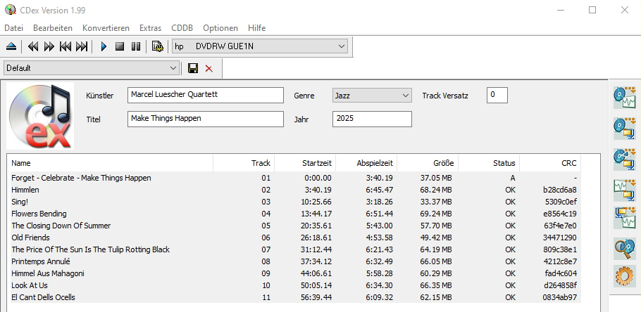641x312 pixels.
Task: Delete profile with the red X icon
Action: pyautogui.click(x=209, y=68)
